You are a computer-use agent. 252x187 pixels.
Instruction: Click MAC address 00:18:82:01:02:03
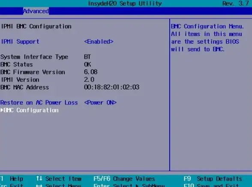point(112,87)
